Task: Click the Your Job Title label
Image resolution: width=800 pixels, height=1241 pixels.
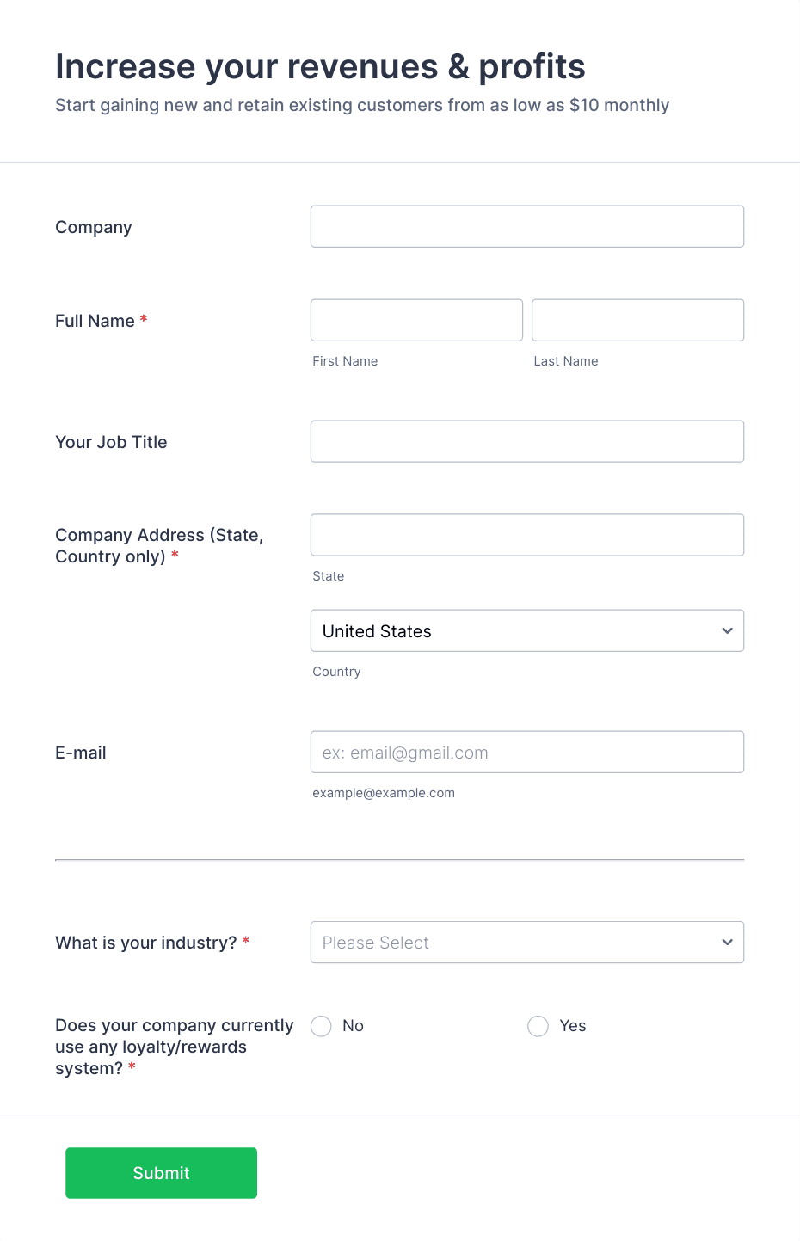Action: (111, 442)
